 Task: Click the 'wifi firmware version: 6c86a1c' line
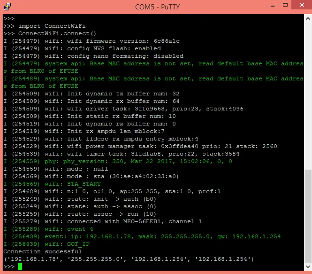pos(91,41)
